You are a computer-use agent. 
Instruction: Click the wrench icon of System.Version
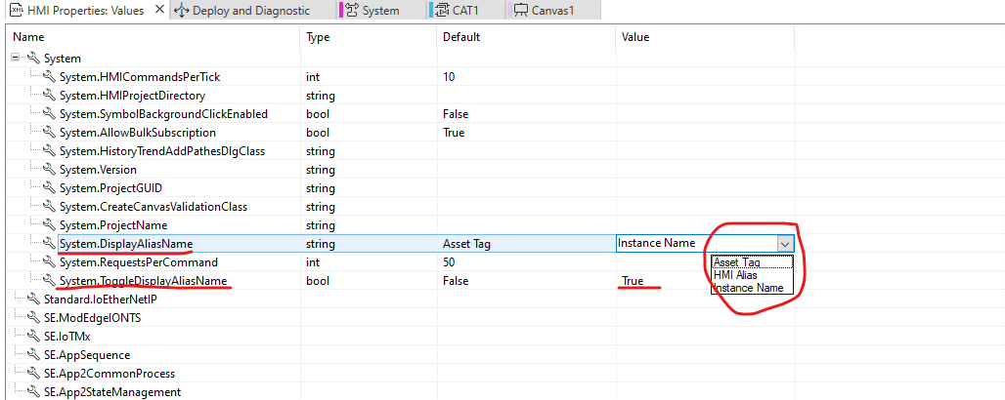pyautogui.click(x=49, y=170)
